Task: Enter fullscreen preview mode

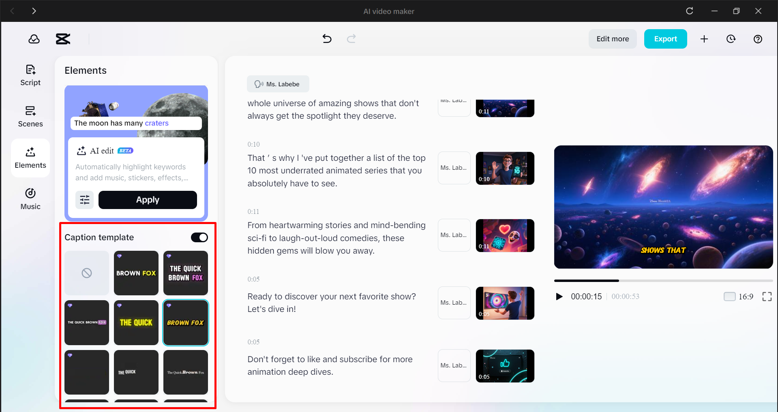Action: pos(767,296)
